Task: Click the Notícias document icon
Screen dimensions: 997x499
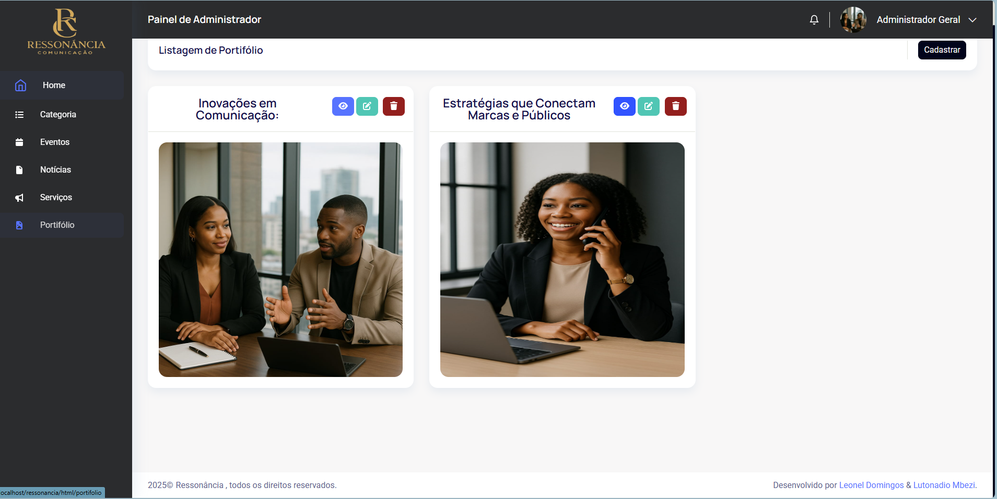Action: (19, 169)
